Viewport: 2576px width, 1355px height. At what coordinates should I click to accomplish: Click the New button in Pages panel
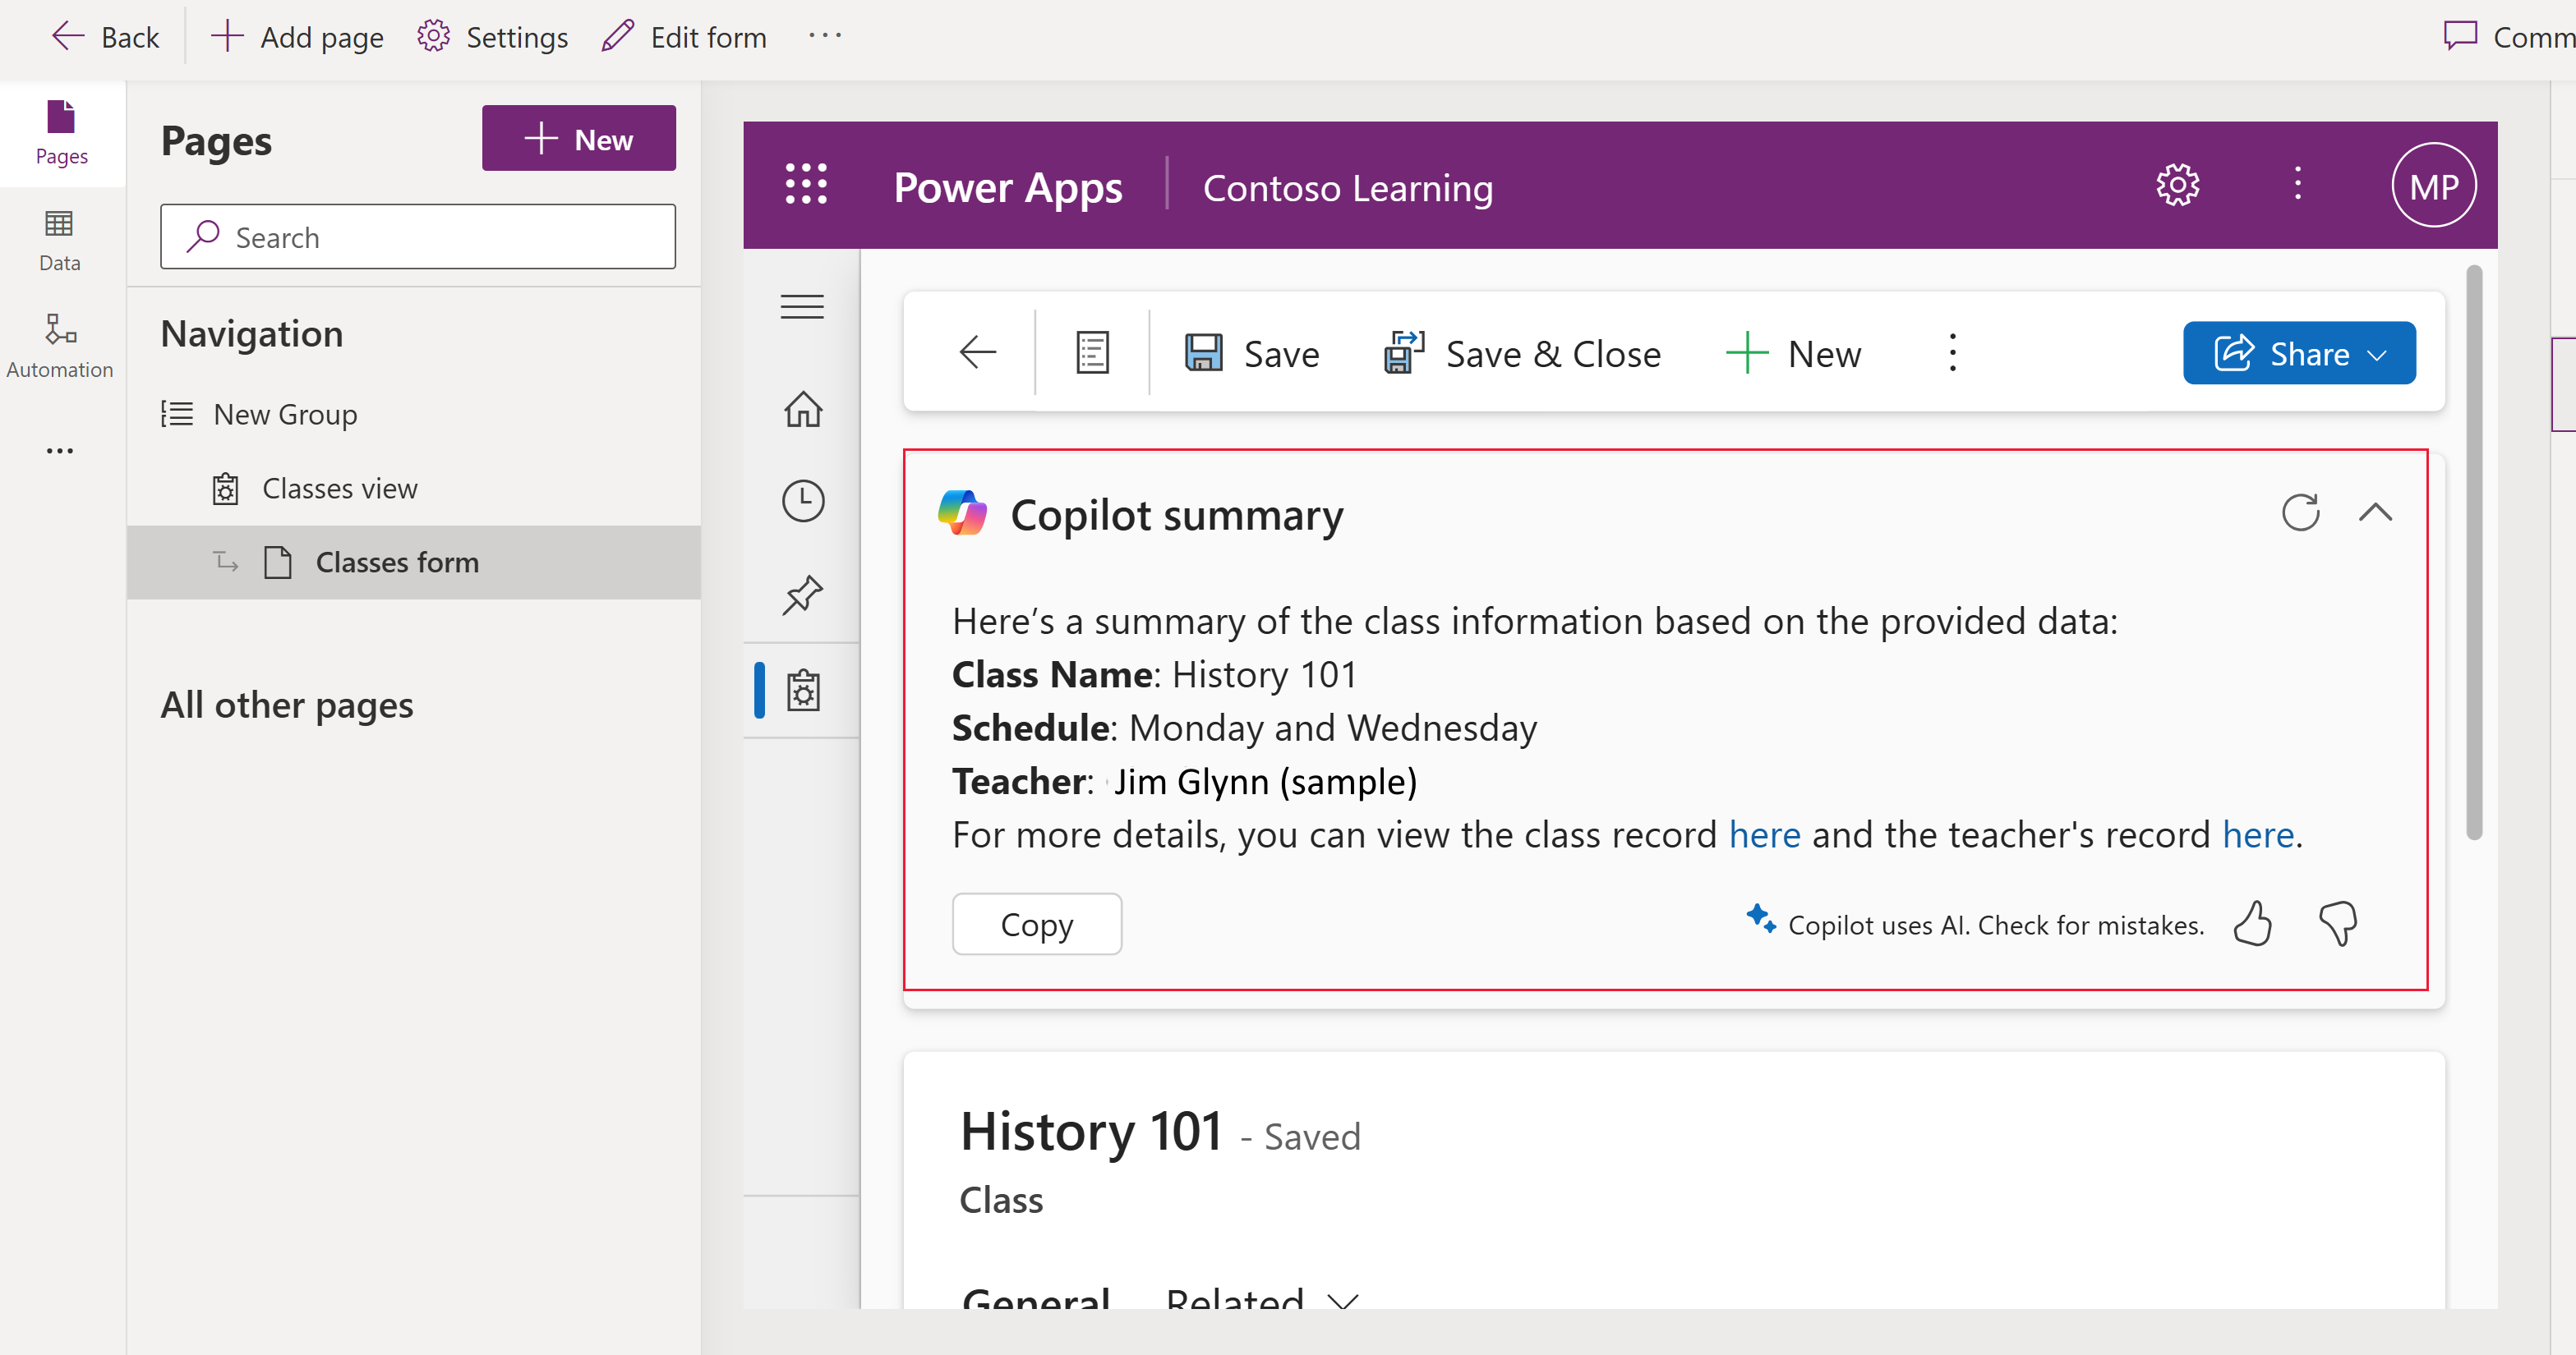click(x=578, y=140)
